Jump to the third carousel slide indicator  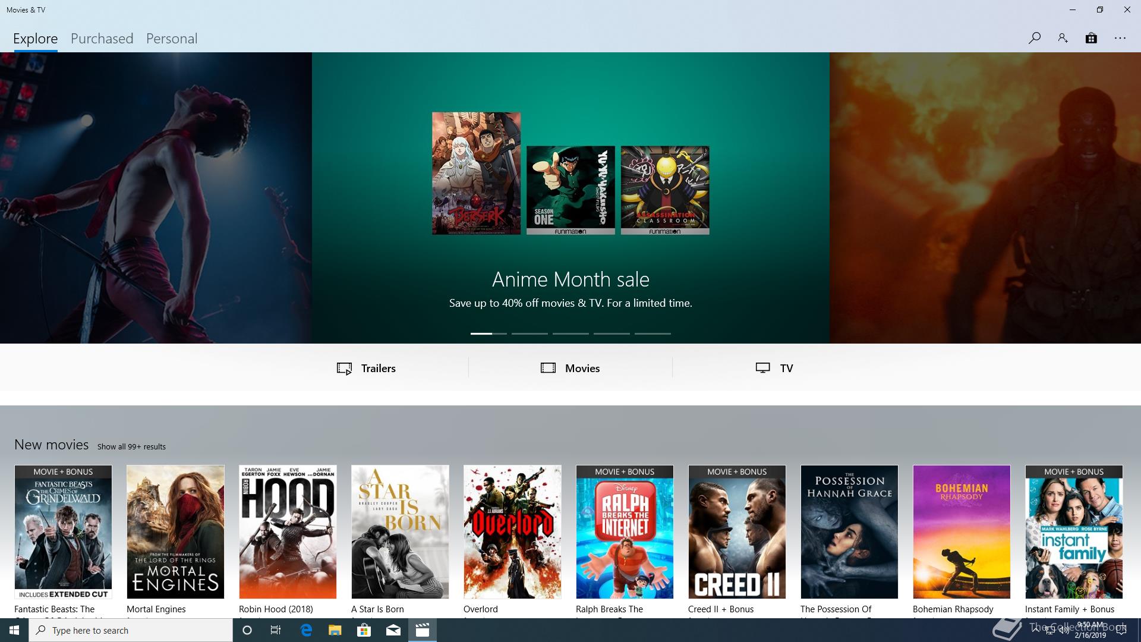click(570, 333)
